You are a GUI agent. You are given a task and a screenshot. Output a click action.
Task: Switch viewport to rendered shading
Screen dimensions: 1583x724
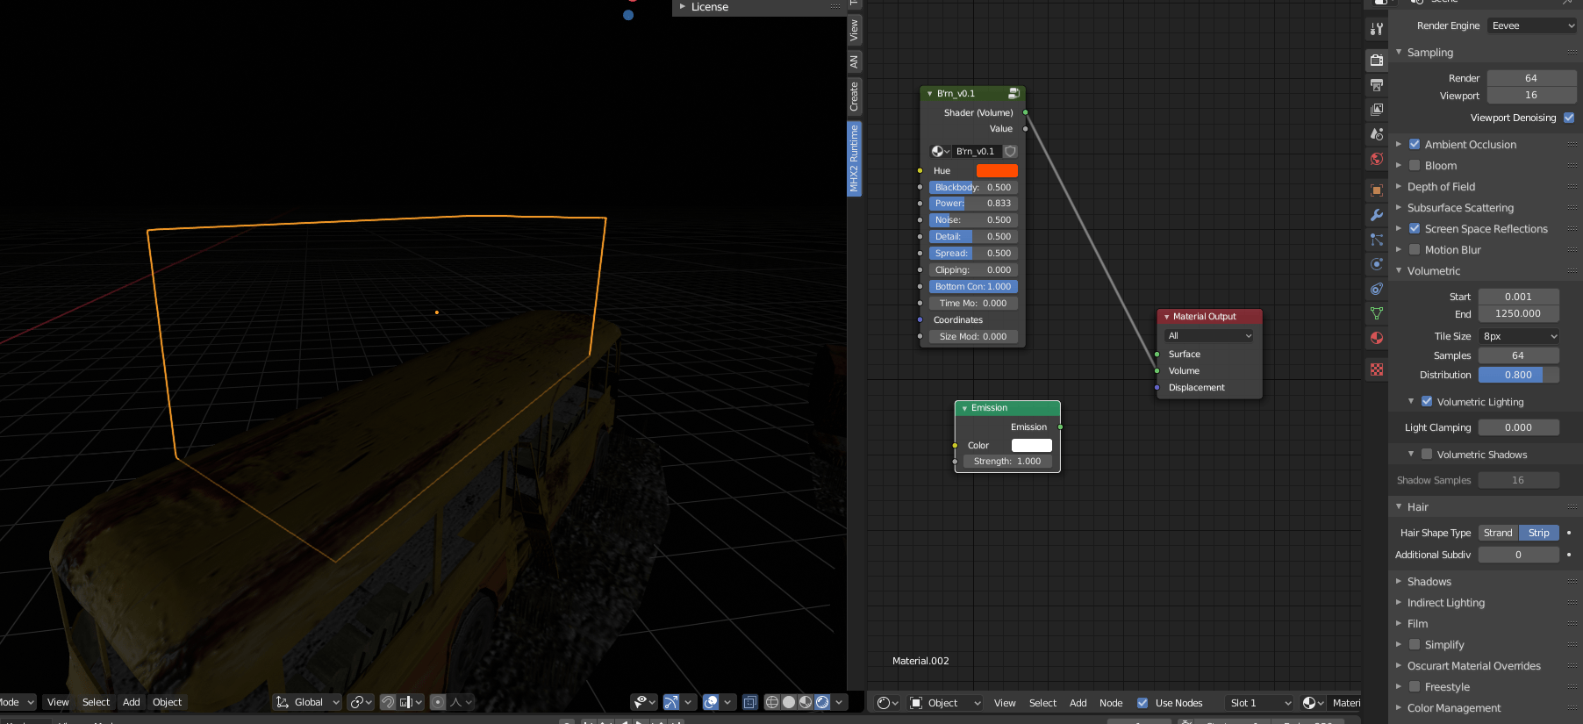click(x=822, y=702)
